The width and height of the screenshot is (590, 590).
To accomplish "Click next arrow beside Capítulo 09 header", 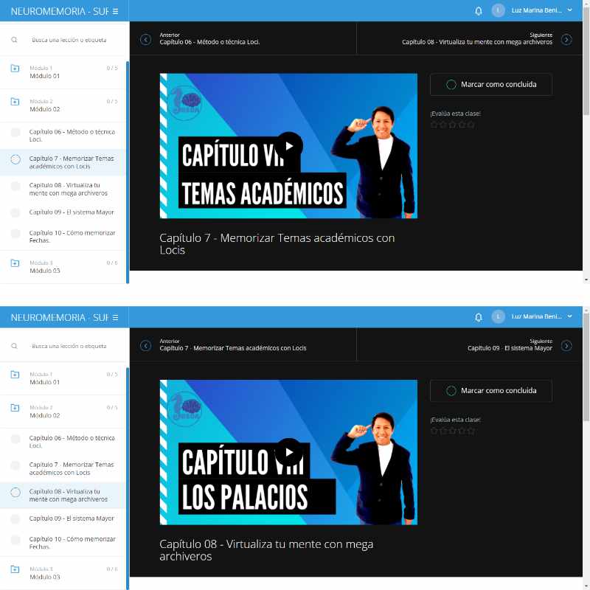I will tap(566, 345).
